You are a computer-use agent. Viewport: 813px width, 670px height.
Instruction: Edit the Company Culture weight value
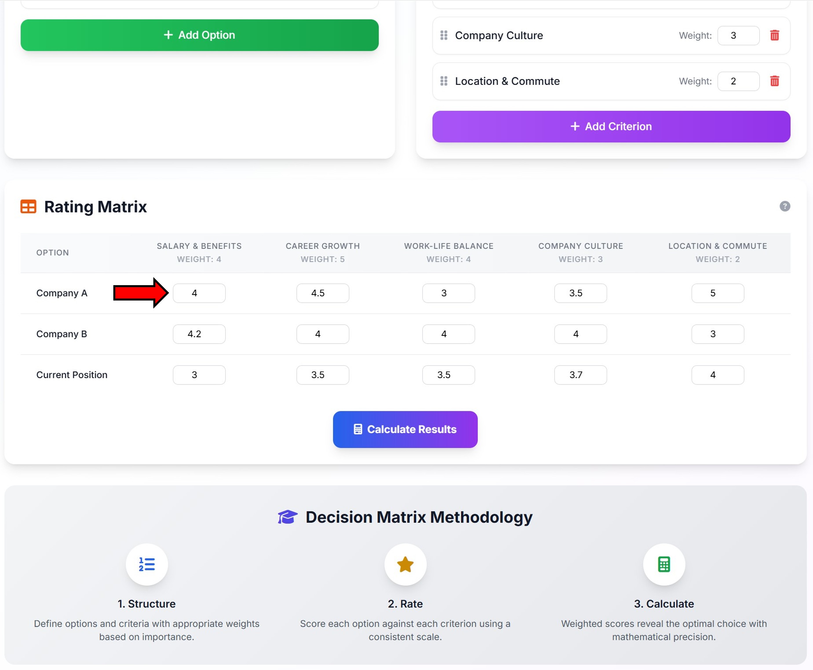(738, 35)
